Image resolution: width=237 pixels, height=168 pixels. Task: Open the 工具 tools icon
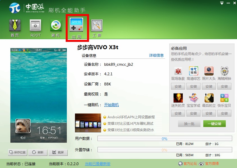pos(97,25)
